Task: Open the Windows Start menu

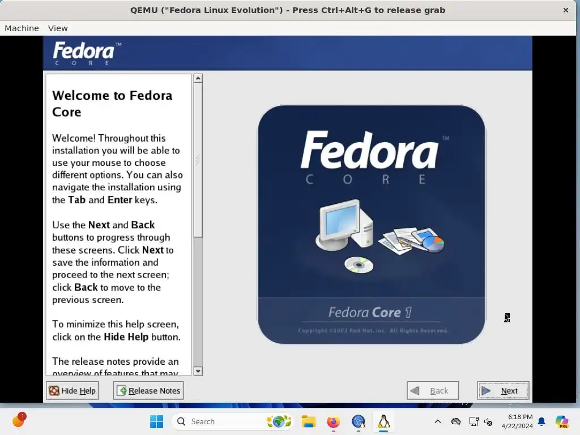Action: 156,421
